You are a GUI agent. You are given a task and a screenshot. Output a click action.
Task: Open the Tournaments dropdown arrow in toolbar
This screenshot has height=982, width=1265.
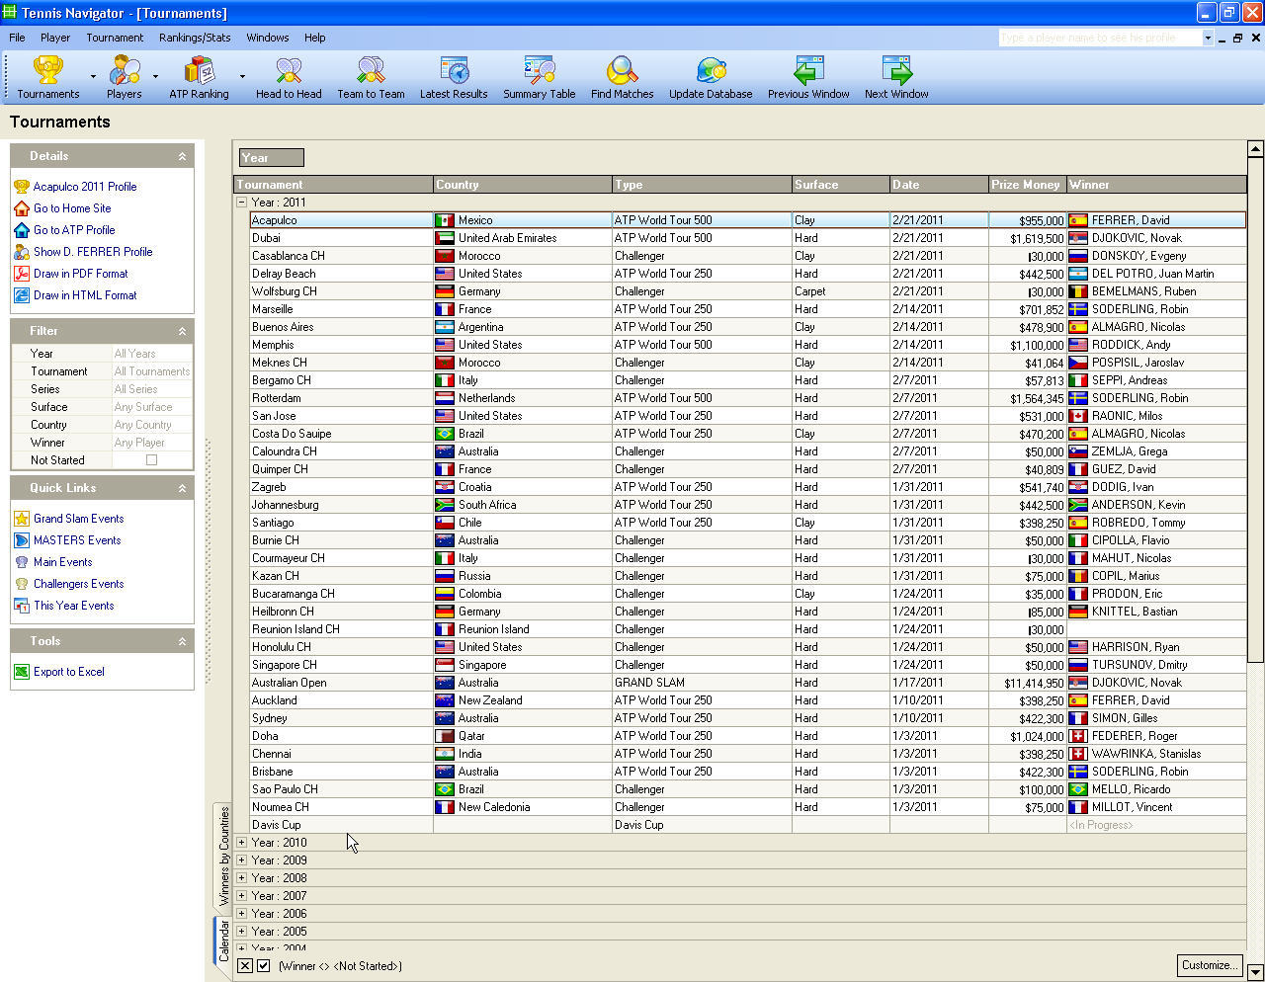93,76
